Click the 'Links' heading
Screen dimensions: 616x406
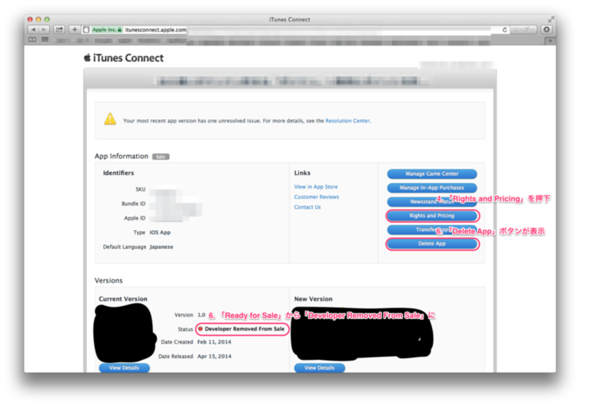pyautogui.click(x=302, y=173)
